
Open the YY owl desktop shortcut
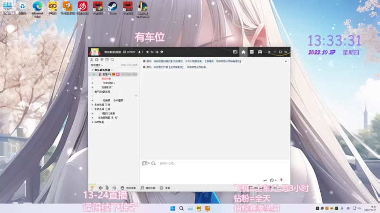(53, 8)
